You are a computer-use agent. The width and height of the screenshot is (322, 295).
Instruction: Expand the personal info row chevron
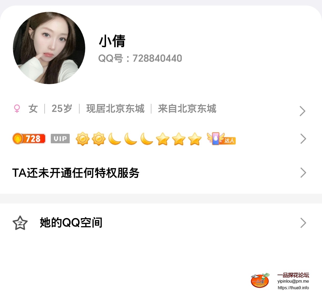coord(303,111)
